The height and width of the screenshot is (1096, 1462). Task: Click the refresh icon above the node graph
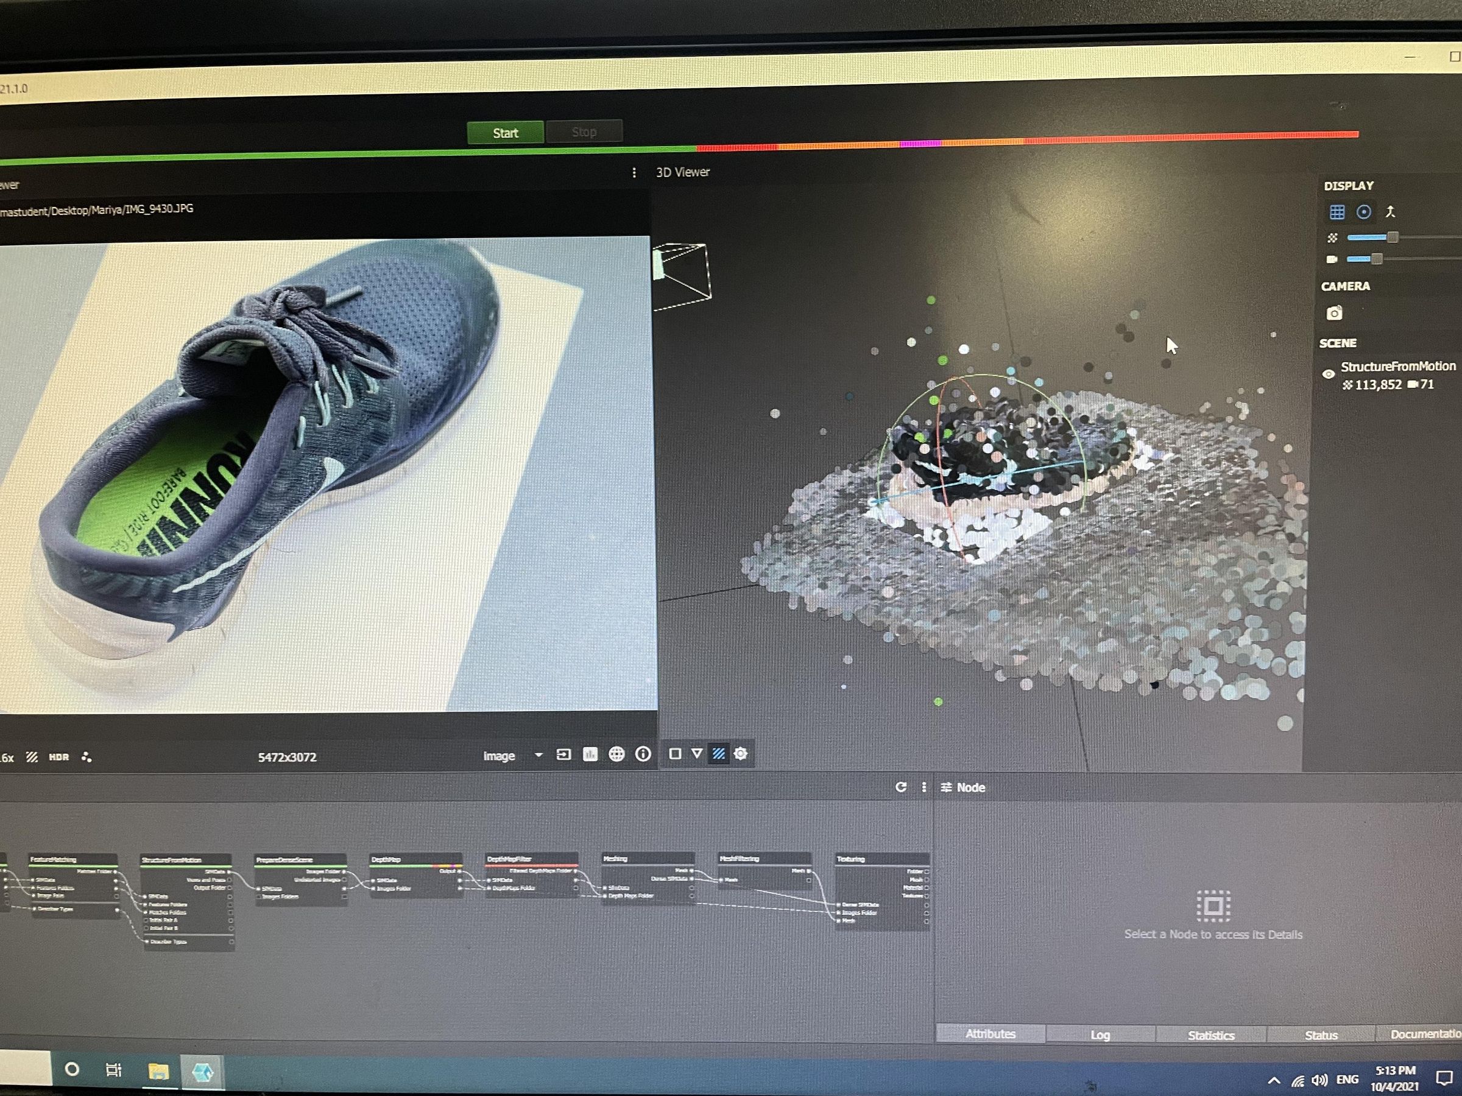tap(901, 787)
